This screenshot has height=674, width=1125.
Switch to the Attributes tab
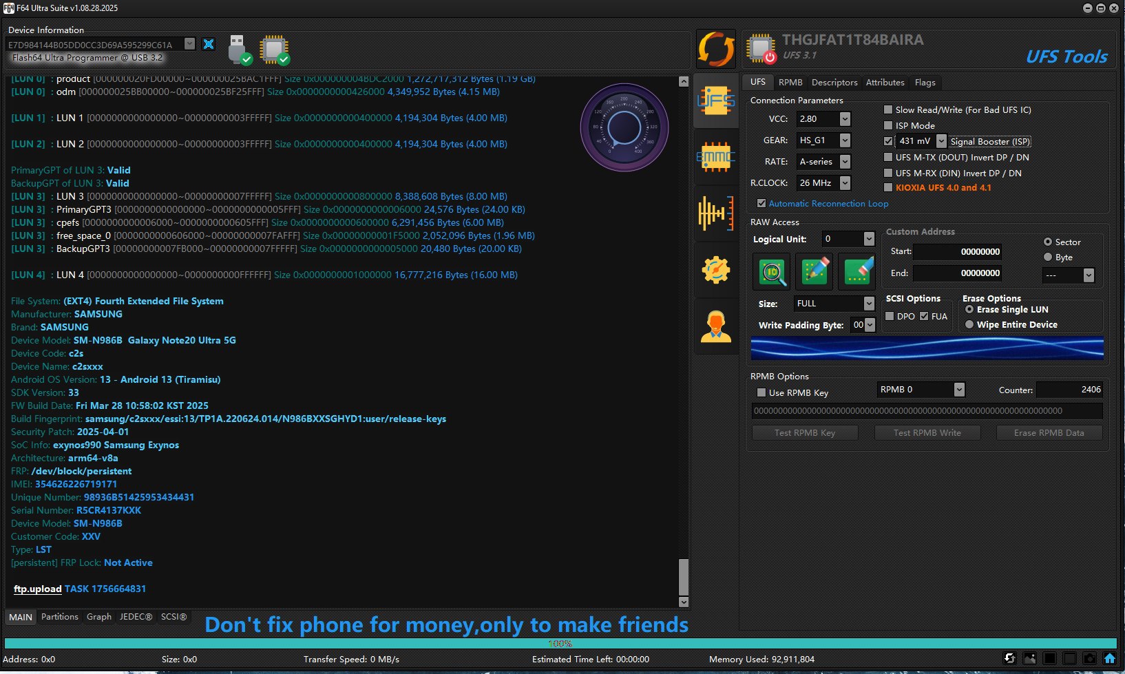[885, 82]
